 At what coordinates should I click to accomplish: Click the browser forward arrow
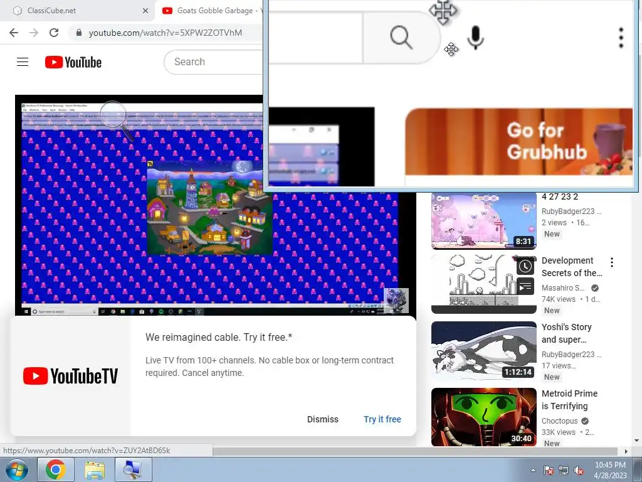pos(34,33)
